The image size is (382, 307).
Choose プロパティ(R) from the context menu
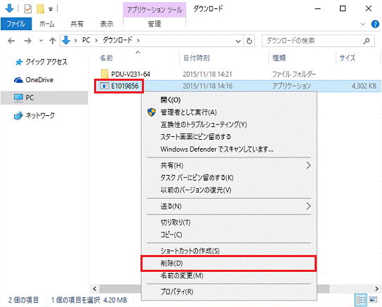click(229, 292)
